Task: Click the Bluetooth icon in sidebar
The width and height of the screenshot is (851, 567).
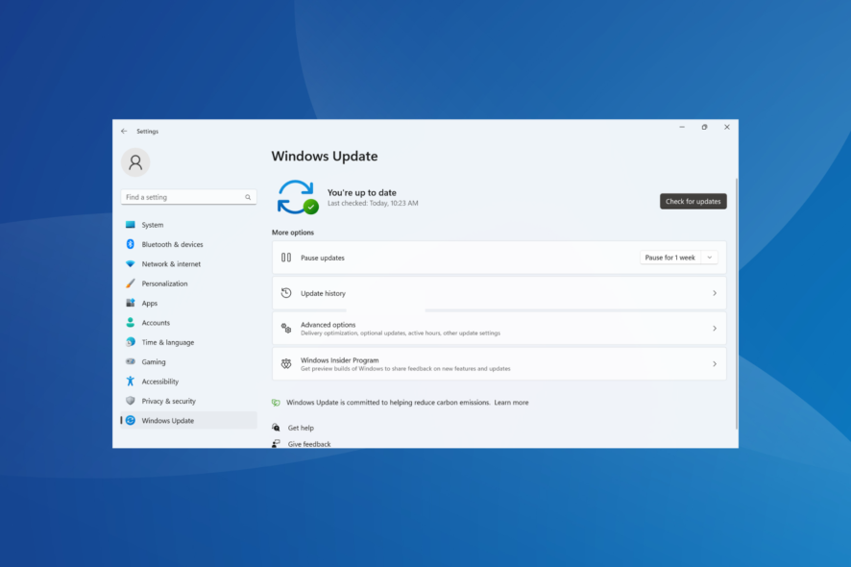Action: (x=131, y=244)
